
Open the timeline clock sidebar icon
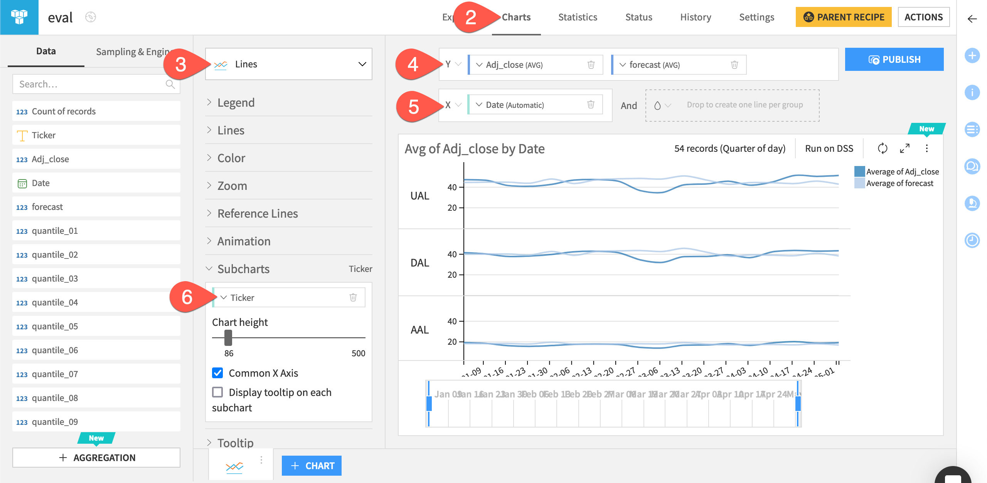[972, 240]
